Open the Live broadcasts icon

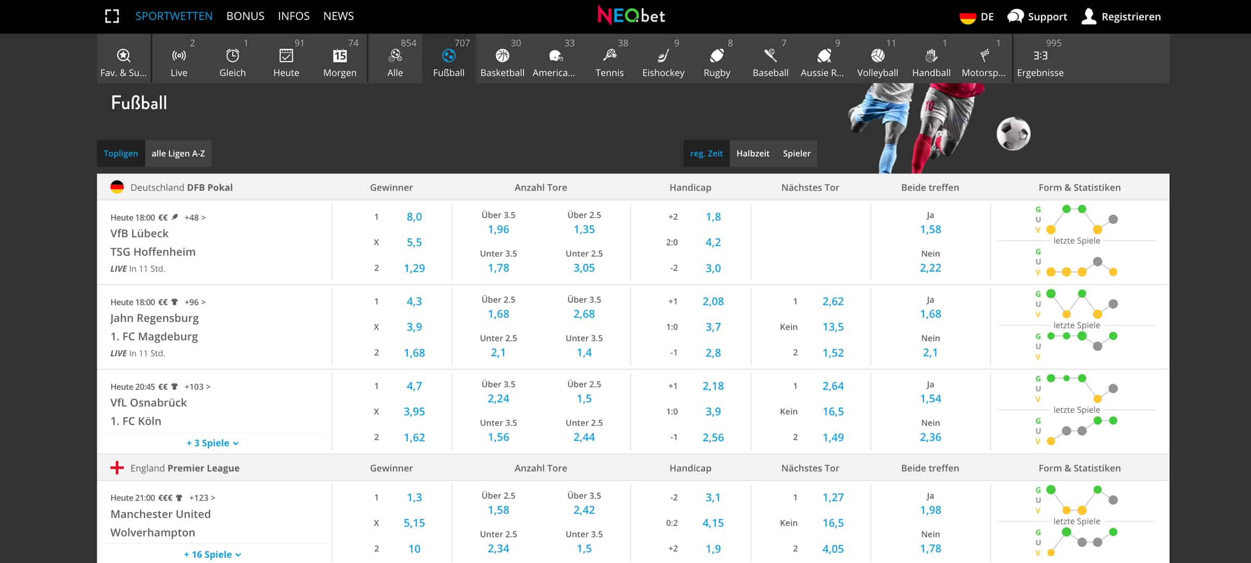click(x=179, y=55)
